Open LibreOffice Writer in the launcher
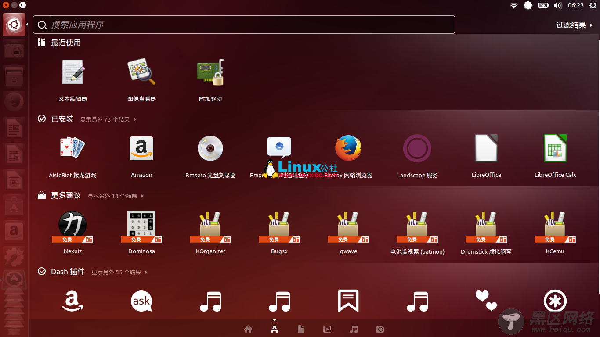Image resolution: width=600 pixels, height=337 pixels. [x=14, y=128]
